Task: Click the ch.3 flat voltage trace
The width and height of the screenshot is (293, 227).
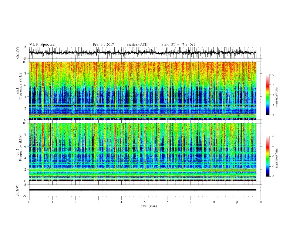Action: [142, 190]
